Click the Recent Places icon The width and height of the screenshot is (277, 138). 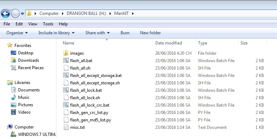13,67
